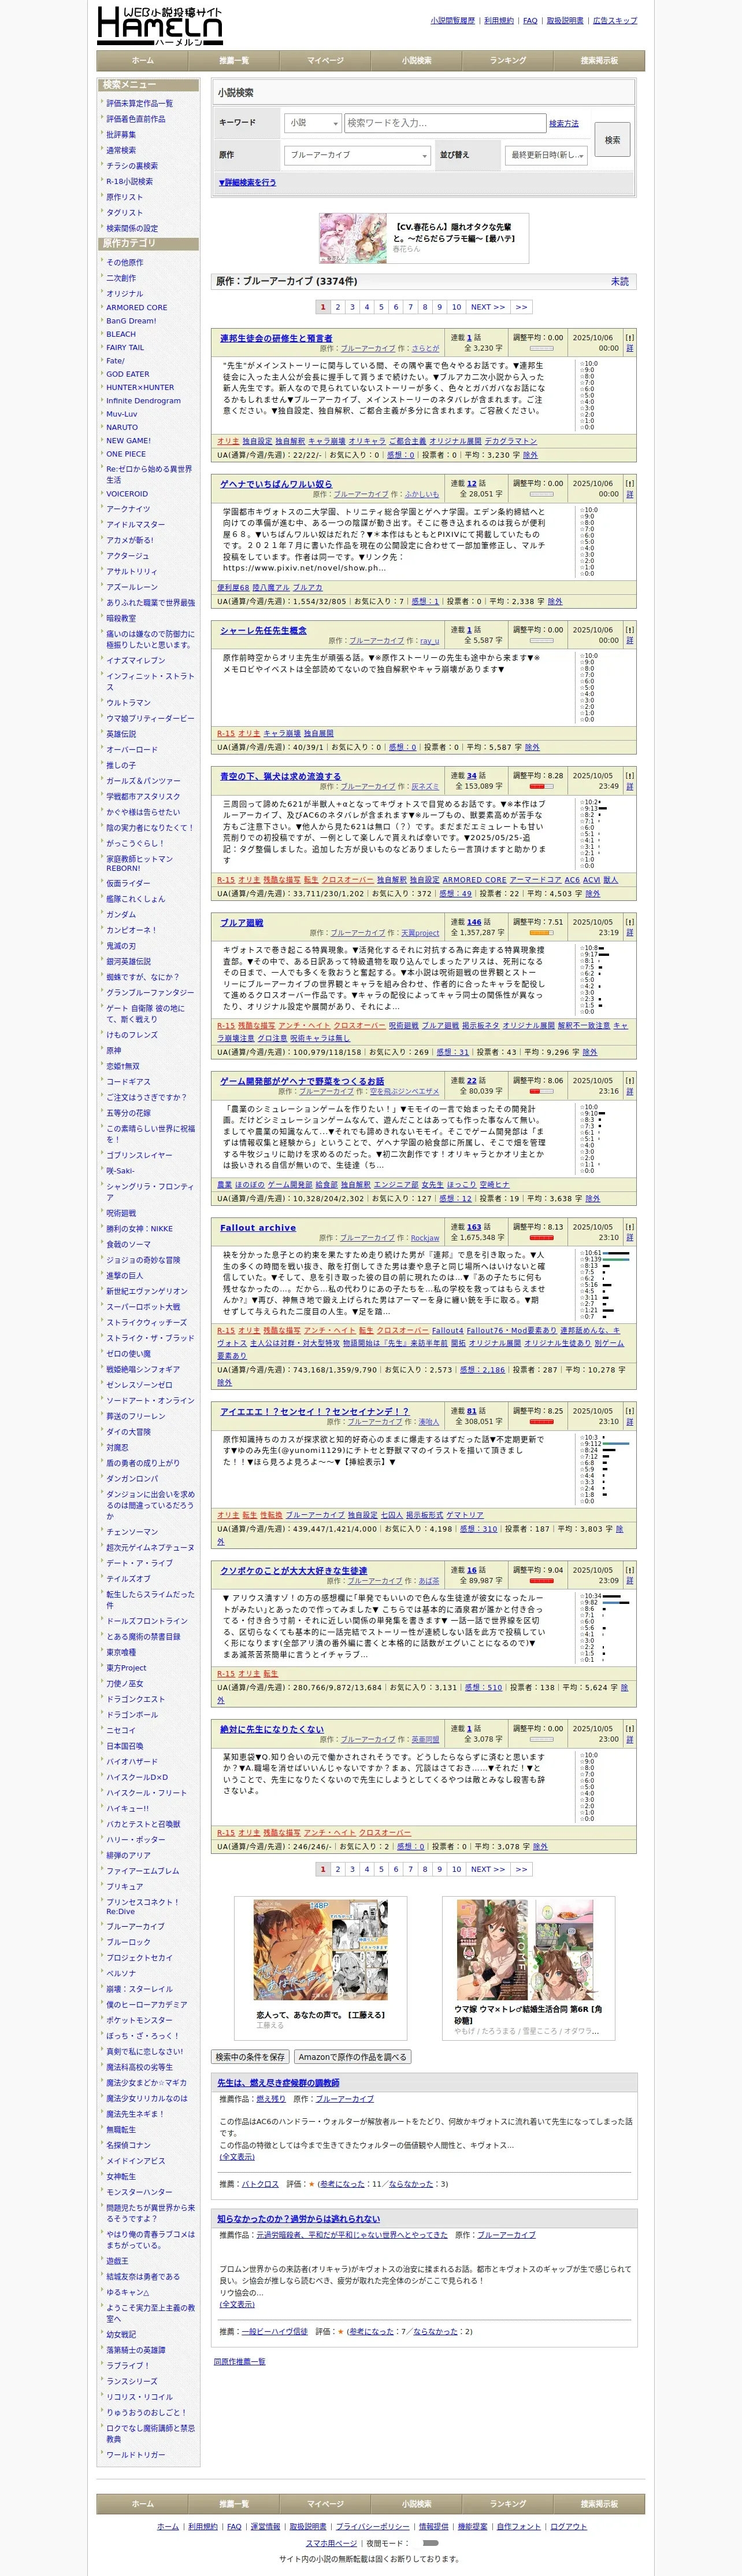Select 検索関係の設定 in search menu
The height and width of the screenshot is (2576, 742).
point(132,228)
